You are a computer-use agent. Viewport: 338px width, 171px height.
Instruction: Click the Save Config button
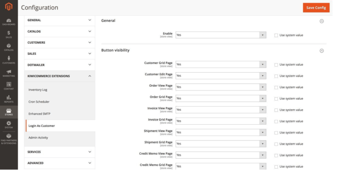click(x=316, y=7)
